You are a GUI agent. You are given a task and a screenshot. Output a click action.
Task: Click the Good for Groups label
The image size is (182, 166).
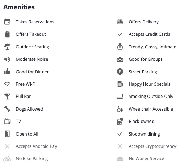(146, 59)
